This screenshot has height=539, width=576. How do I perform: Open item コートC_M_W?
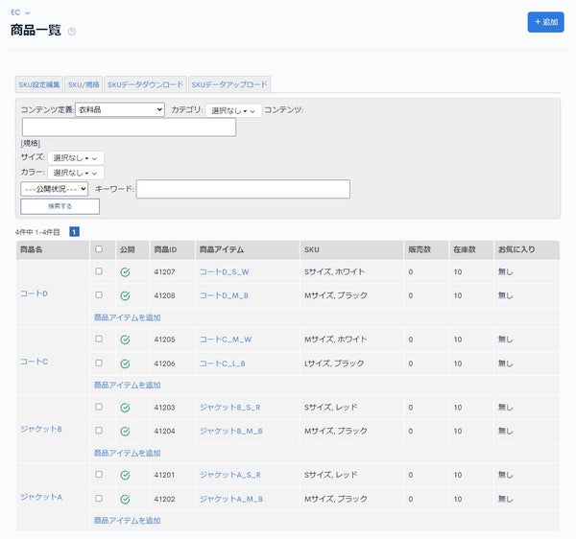click(x=226, y=340)
